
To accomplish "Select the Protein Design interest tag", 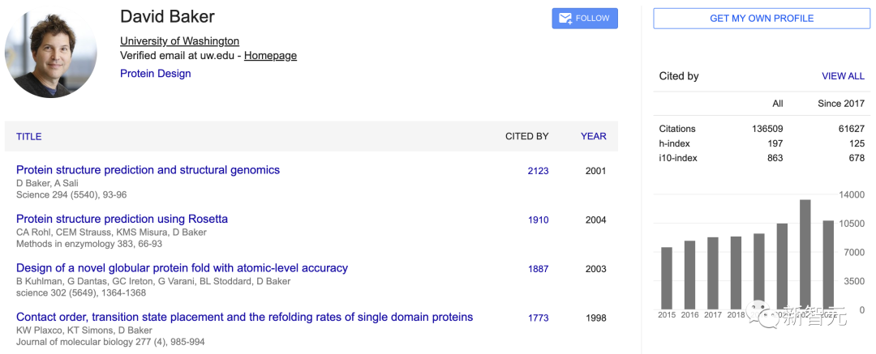I will coord(155,74).
